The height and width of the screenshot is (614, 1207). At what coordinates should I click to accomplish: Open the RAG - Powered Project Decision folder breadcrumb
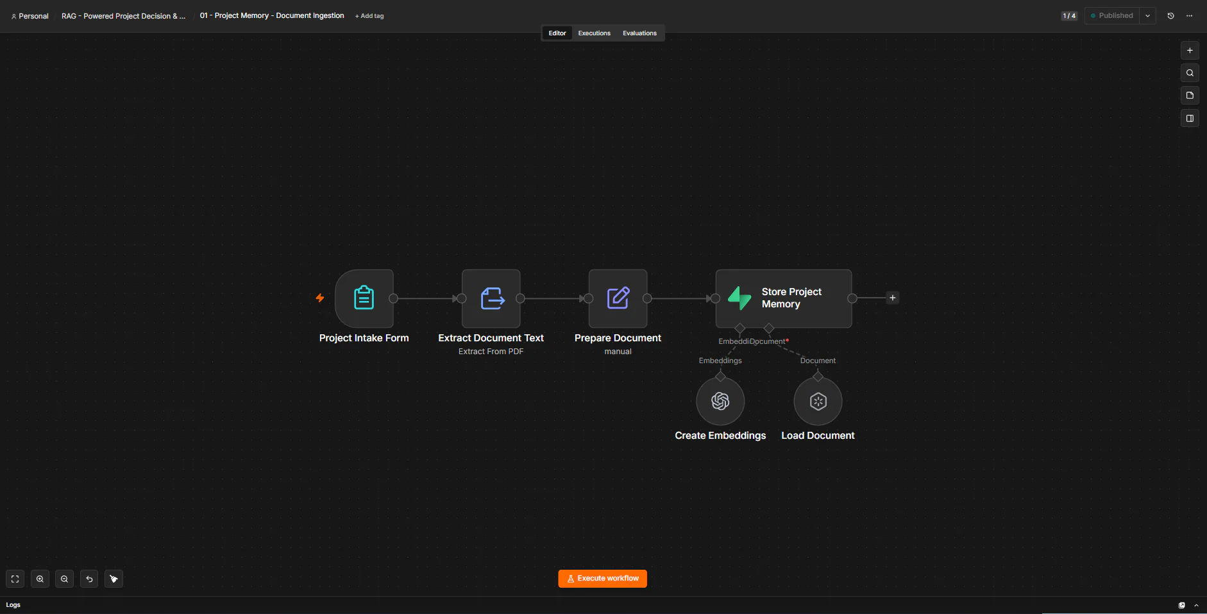tap(123, 16)
